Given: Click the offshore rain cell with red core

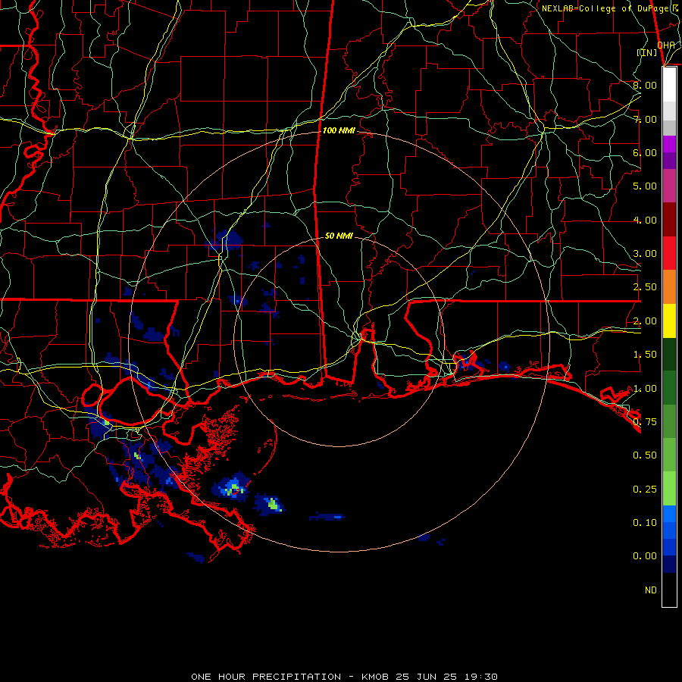Looking at the screenshot, I should coord(233,487).
